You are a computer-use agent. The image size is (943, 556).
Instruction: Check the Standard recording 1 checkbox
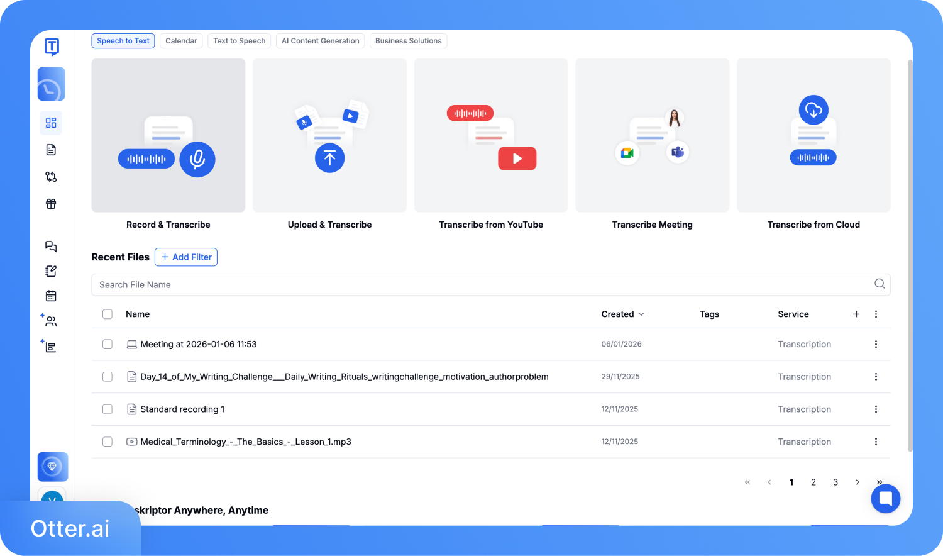point(108,409)
